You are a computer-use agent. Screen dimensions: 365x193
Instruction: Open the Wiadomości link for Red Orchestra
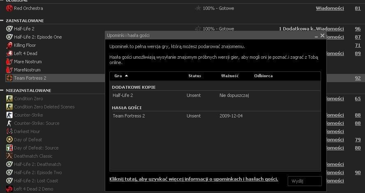click(x=330, y=8)
